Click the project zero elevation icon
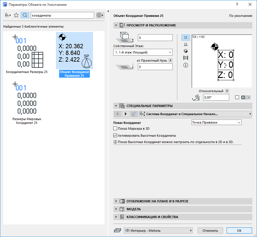Viewport: 257px width, 237px height. (125, 67)
